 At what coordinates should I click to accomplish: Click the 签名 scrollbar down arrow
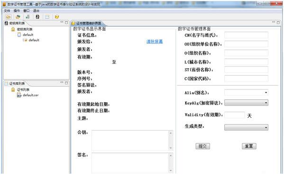click(x=171, y=170)
